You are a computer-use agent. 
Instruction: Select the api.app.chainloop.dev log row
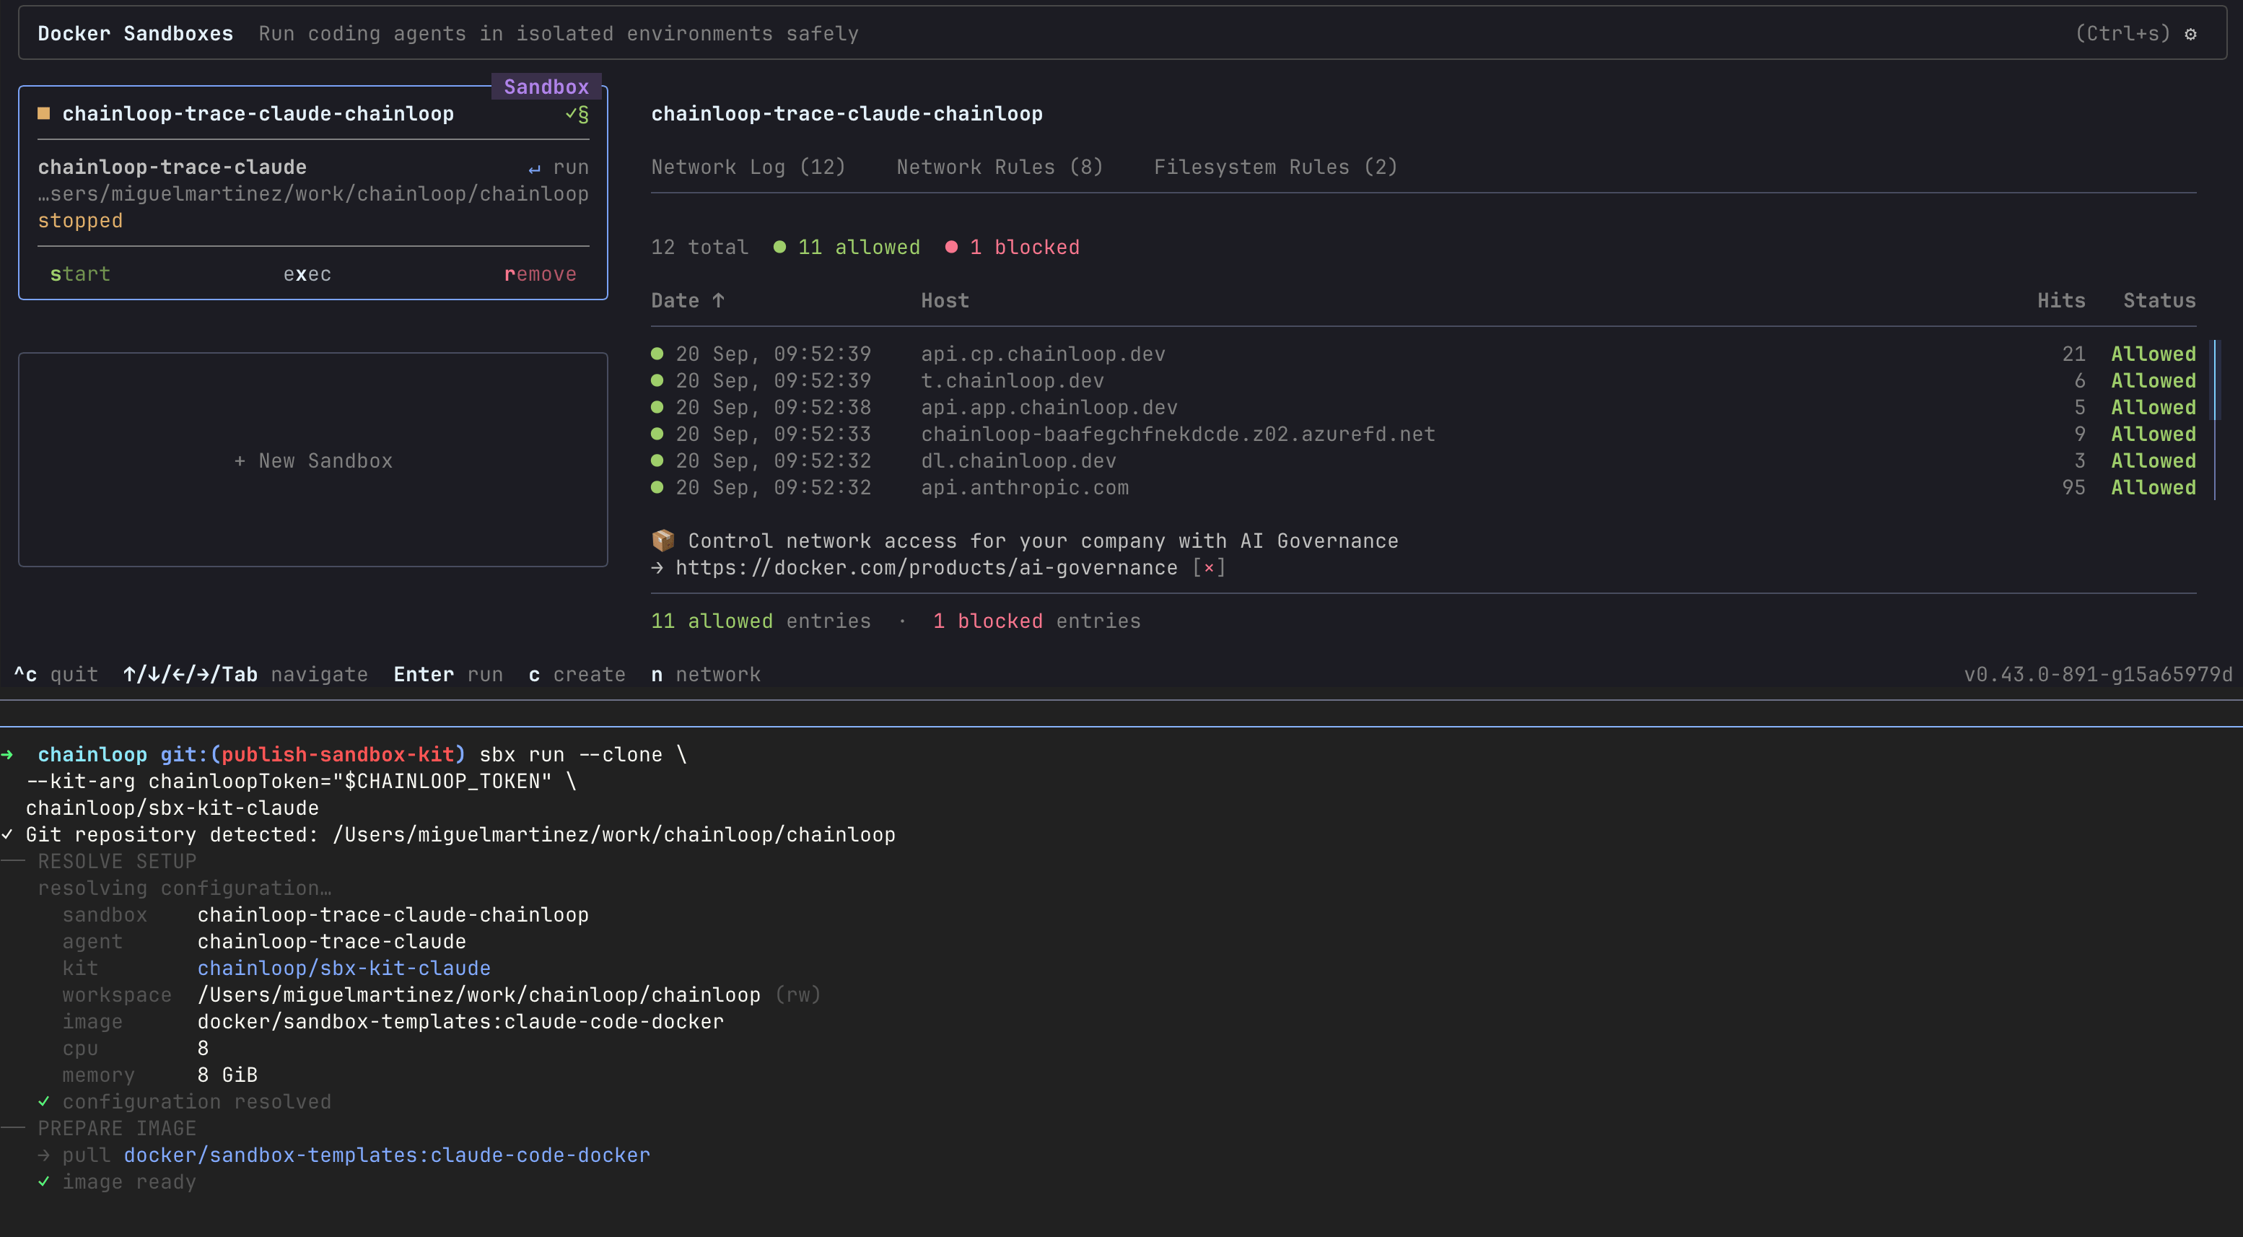click(x=1424, y=407)
